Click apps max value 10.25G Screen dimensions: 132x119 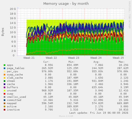124,65
